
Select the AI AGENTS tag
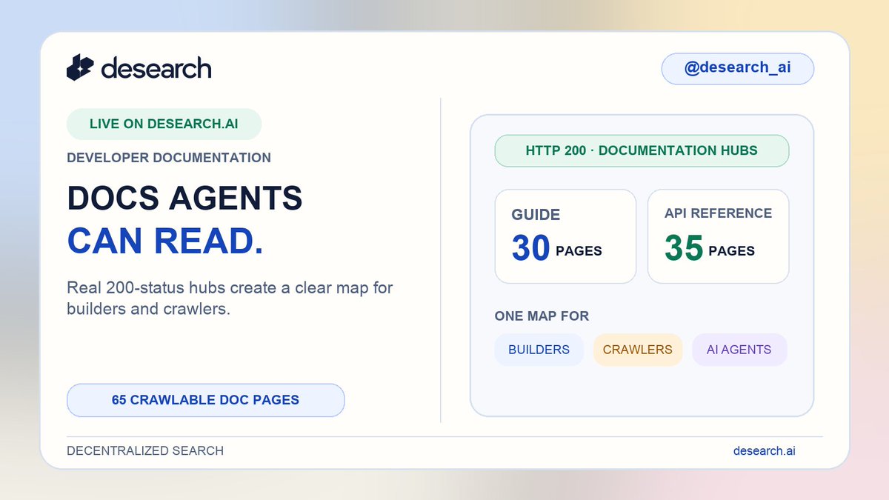(x=739, y=350)
